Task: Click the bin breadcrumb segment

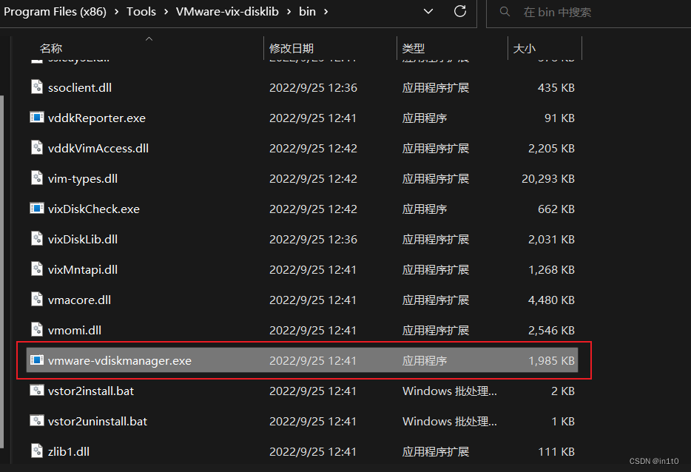Action: [x=307, y=11]
